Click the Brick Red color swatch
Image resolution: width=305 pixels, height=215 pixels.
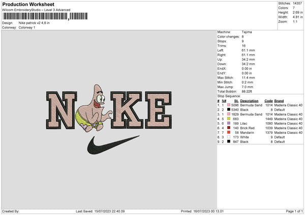tap(229, 128)
